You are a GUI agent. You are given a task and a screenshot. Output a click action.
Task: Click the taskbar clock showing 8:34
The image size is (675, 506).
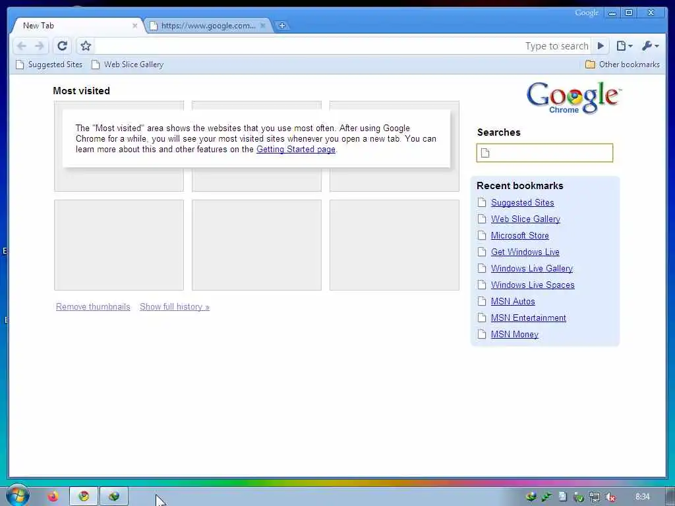click(642, 497)
